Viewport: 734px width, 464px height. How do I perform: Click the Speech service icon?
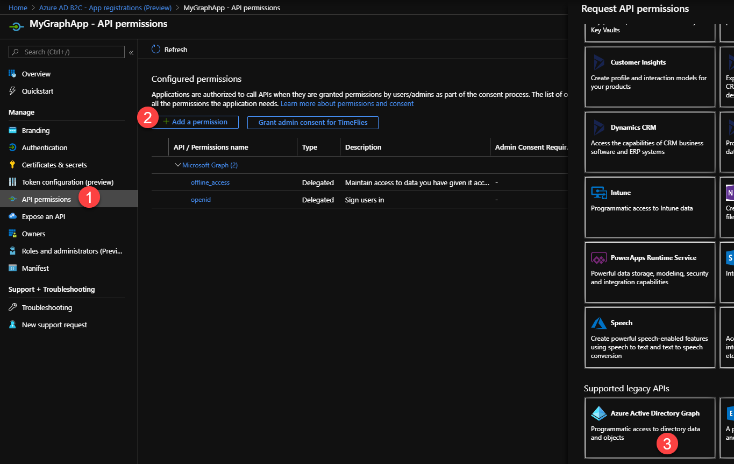(599, 323)
